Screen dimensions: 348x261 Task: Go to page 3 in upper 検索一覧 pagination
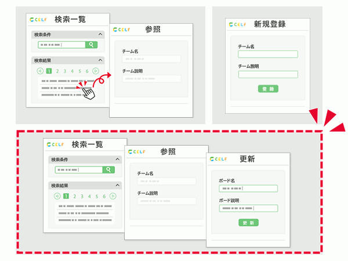click(65, 71)
